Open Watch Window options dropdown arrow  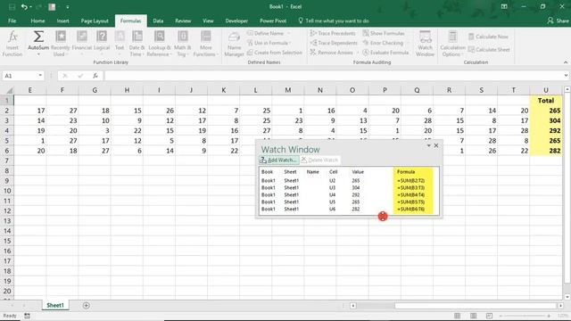pyautogui.click(x=428, y=145)
